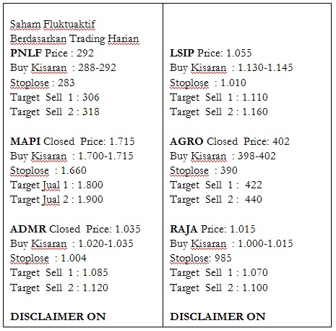The height and width of the screenshot is (331, 336).
Task: Click ADMR Stoplose value 1.004
Action: click(74, 258)
